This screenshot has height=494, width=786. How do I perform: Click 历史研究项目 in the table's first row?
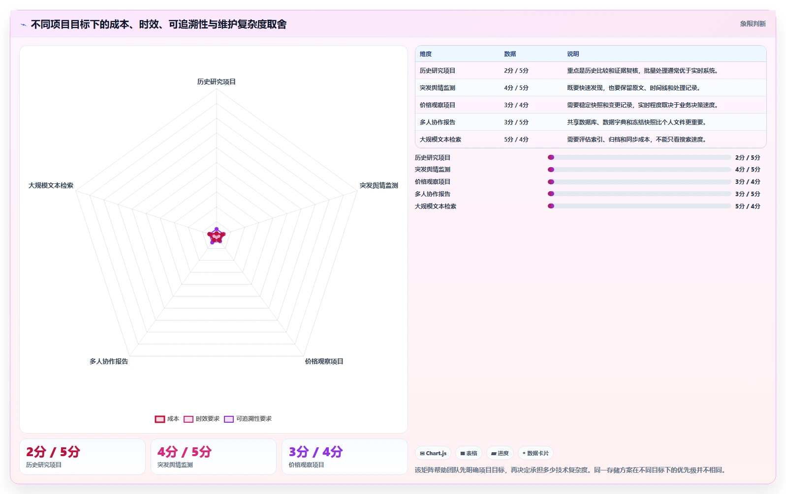point(438,71)
